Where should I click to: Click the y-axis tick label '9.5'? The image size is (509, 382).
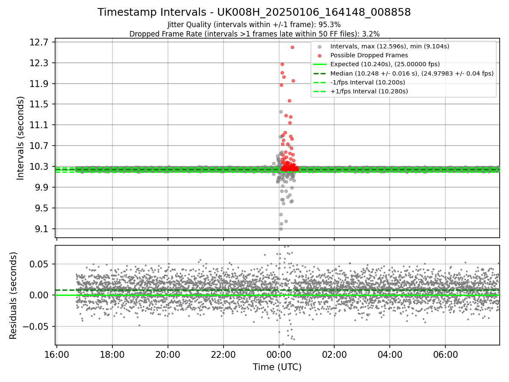click(42, 208)
